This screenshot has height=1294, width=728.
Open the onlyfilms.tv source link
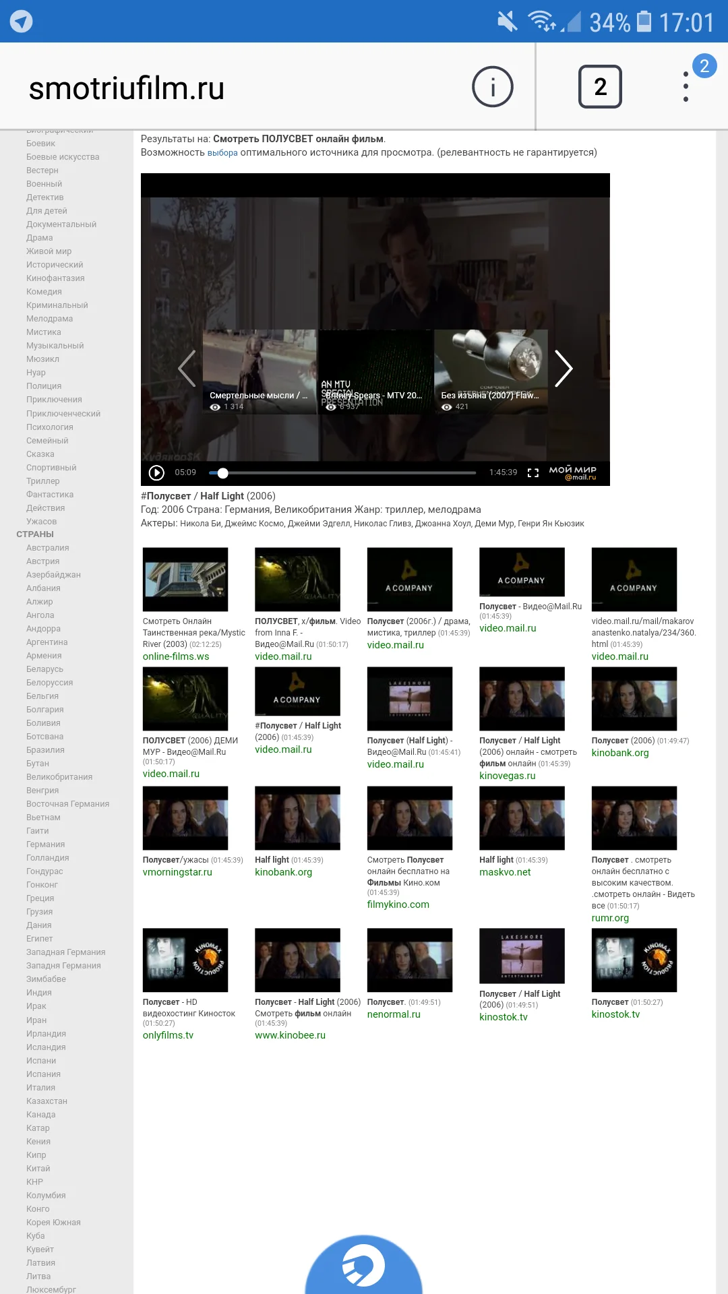(x=168, y=1035)
